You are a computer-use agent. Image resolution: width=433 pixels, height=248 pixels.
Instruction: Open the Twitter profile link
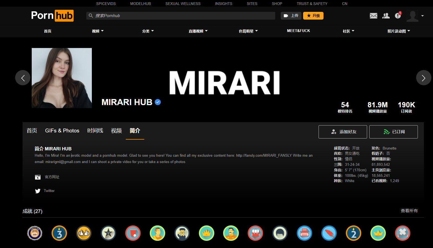[49, 191]
